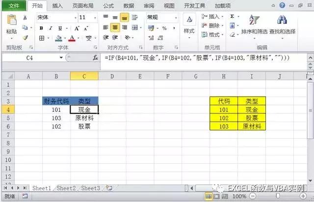Screen dimensions: 314x202
Task: Click the increase indent icon
Action: coord(115,37)
